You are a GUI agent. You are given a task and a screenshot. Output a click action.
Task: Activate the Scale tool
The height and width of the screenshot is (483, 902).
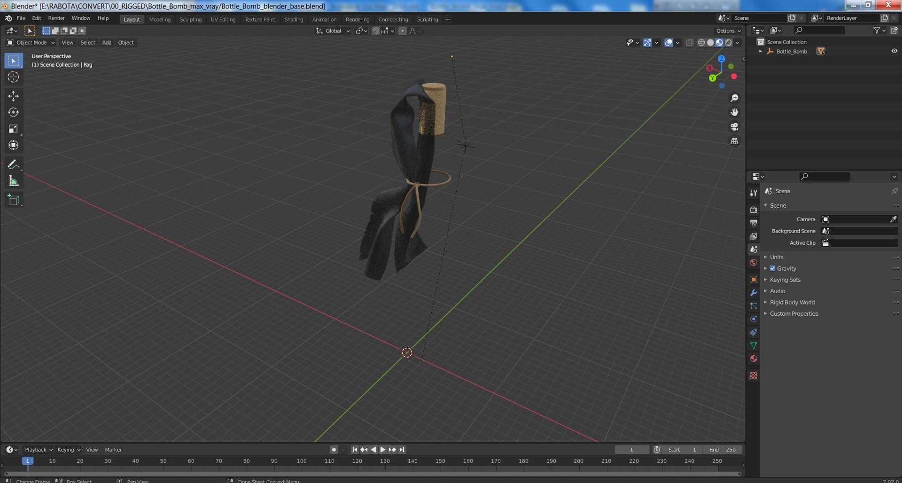13,129
